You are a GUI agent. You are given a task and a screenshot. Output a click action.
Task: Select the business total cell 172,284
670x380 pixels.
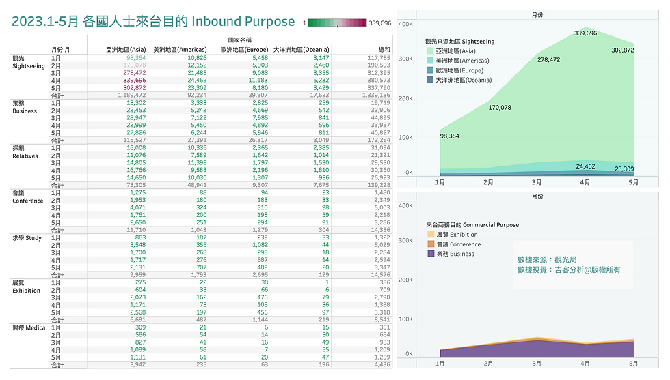(x=379, y=140)
